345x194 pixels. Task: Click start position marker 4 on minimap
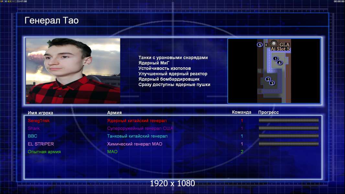pyautogui.click(x=279, y=63)
